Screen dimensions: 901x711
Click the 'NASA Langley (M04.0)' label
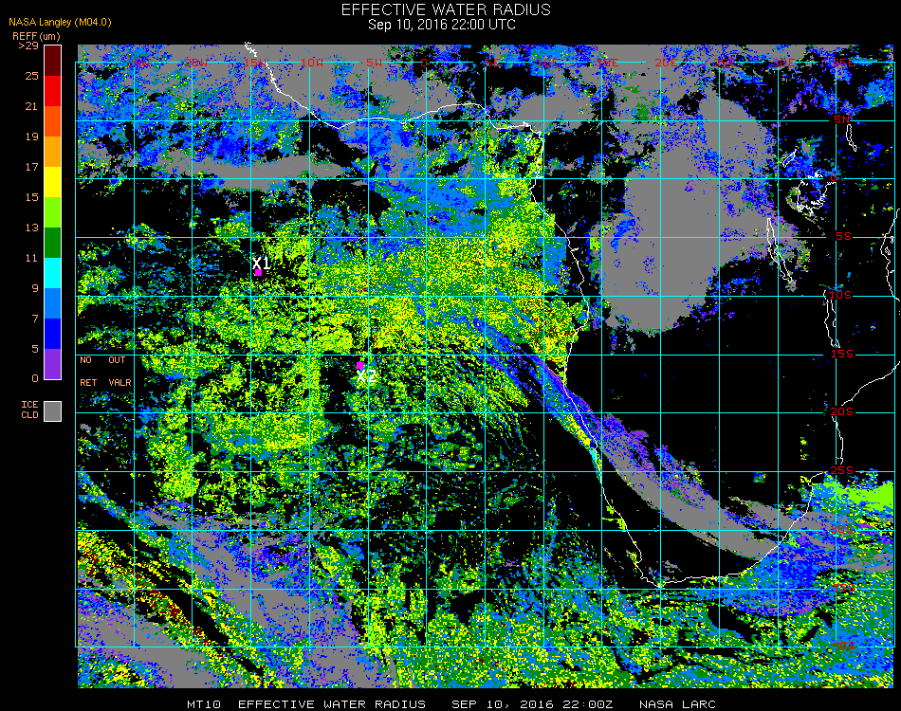(x=60, y=22)
